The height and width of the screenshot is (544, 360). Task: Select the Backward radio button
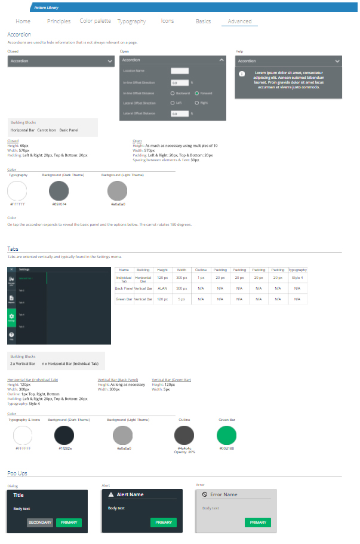point(173,93)
